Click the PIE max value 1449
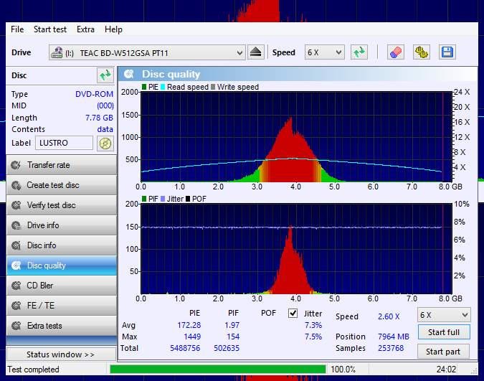Screen dimensions: 484x381 (192, 337)
